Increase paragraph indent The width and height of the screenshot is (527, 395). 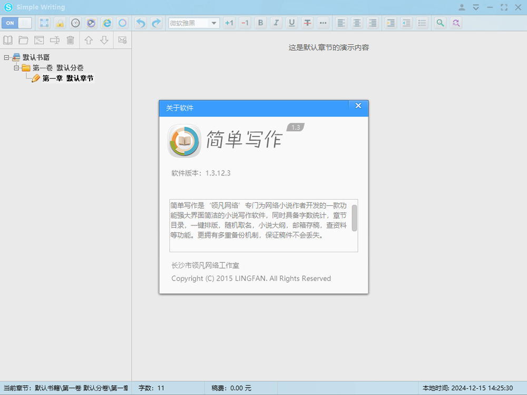click(x=391, y=23)
